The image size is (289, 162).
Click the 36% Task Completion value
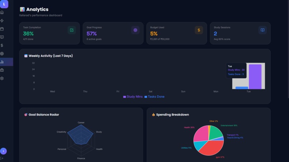[x=28, y=34]
